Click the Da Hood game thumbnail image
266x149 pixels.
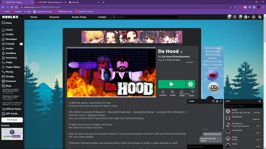pos(111,72)
